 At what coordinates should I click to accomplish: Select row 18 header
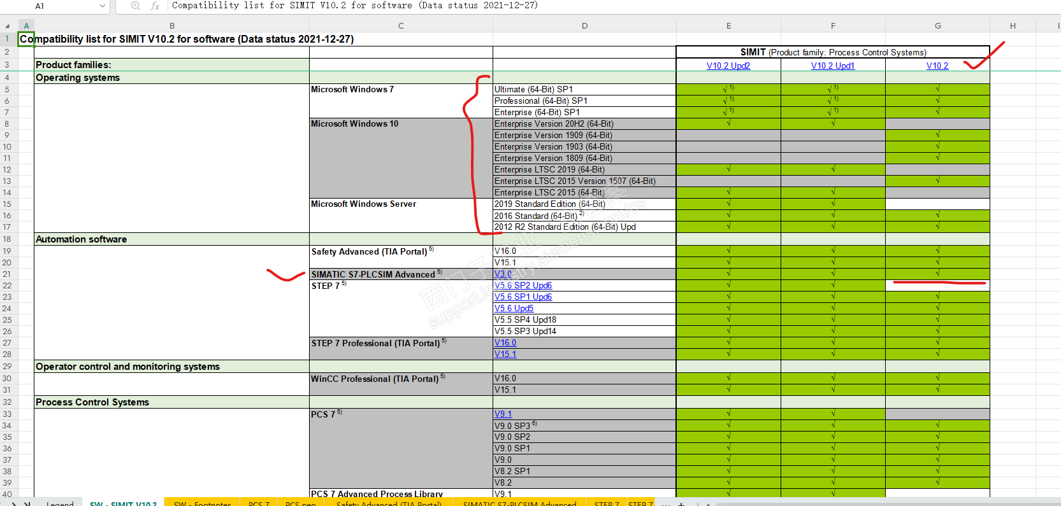pyautogui.click(x=8, y=239)
